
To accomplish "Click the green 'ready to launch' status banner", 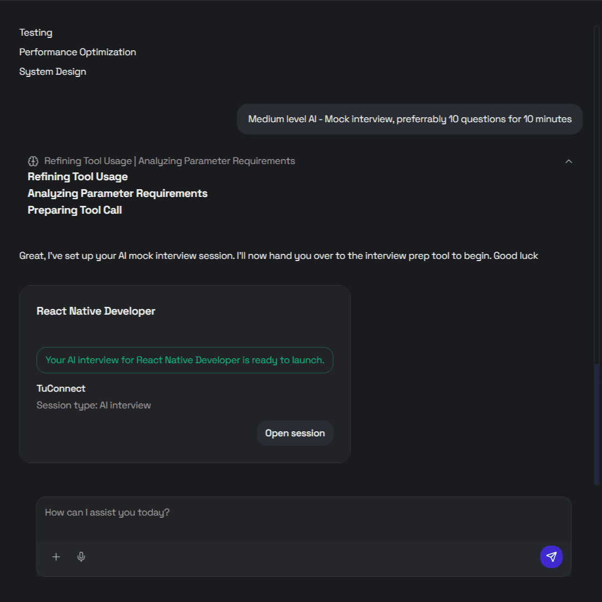I will [185, 360].
